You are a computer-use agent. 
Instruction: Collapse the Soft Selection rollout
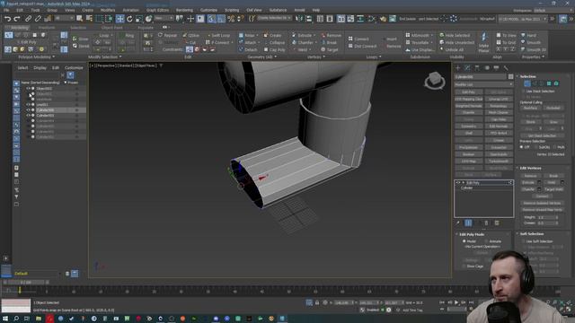(532, 233)
